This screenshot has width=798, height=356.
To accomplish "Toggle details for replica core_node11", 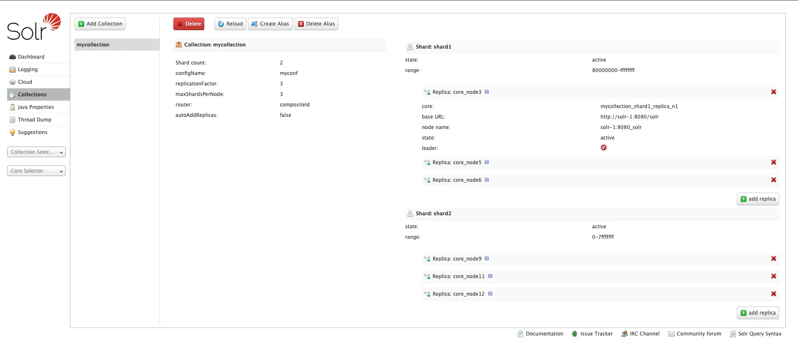I will click(490, 276).
